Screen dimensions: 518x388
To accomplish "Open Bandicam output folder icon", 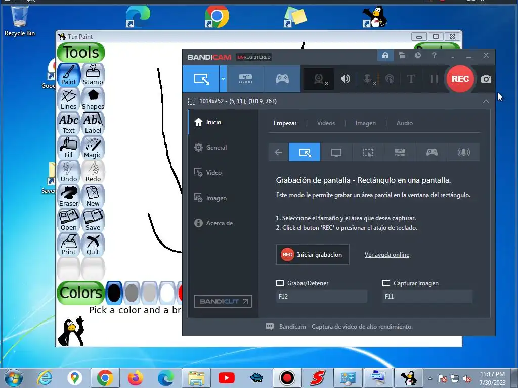I will [x=402, y=55].
